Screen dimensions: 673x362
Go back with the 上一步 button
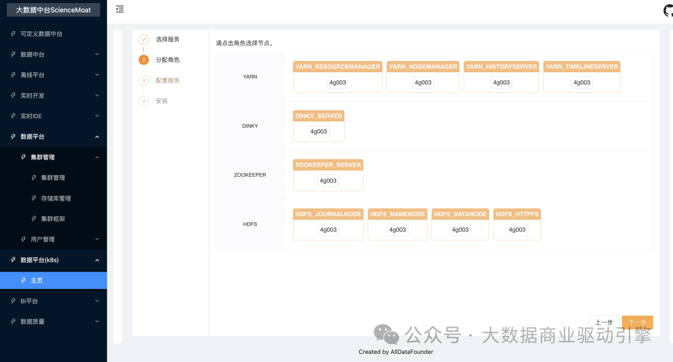pos(603,322)
